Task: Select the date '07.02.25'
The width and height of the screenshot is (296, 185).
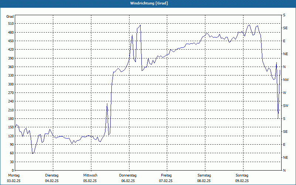Action: [x=166, y=181]
